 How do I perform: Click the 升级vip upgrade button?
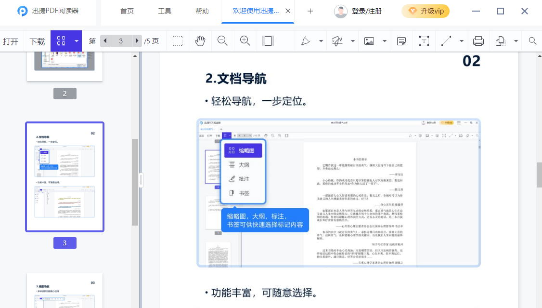coord(426,11)
